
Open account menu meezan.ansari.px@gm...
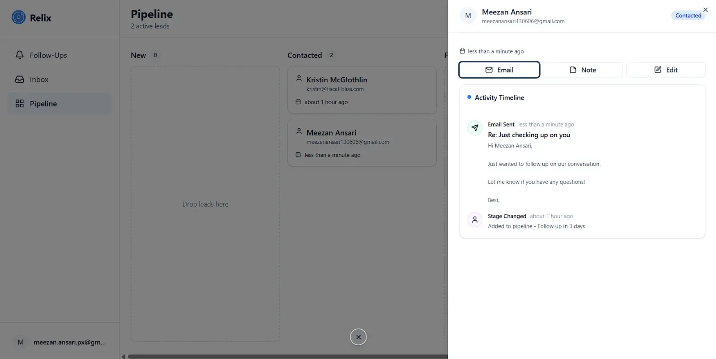60,342
